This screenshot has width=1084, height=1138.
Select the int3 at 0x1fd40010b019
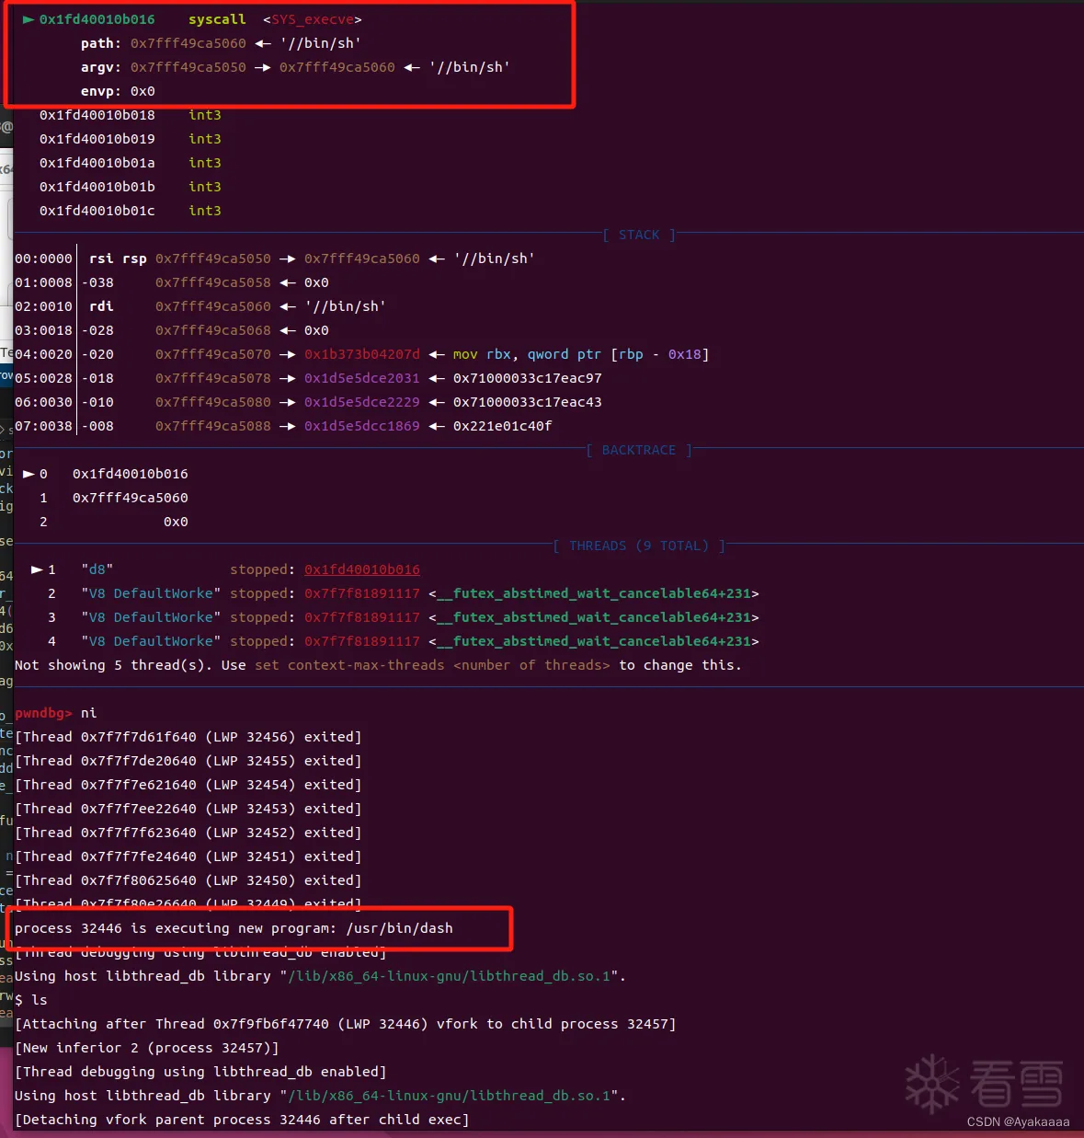(x=205, y=139)
